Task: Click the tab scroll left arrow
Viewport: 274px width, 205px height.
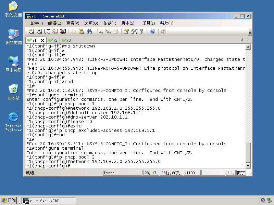Action: 242,40
